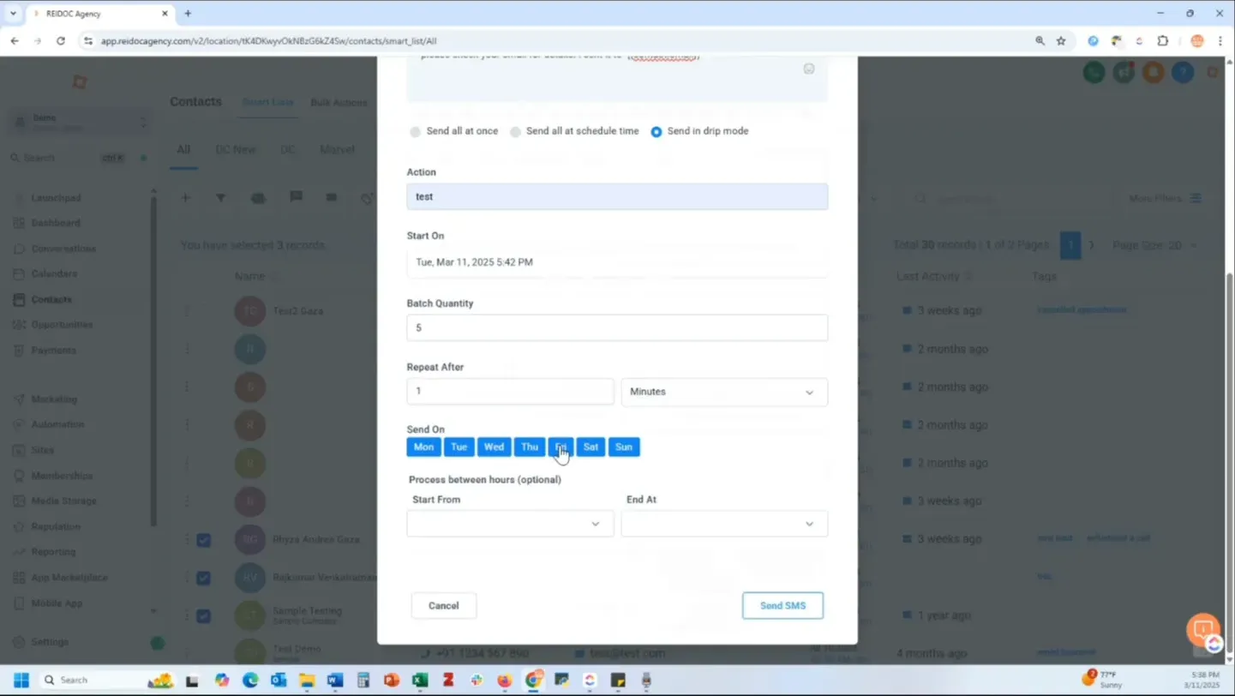
Task: Open Automation in the sidebar
Action: (57, 424)
